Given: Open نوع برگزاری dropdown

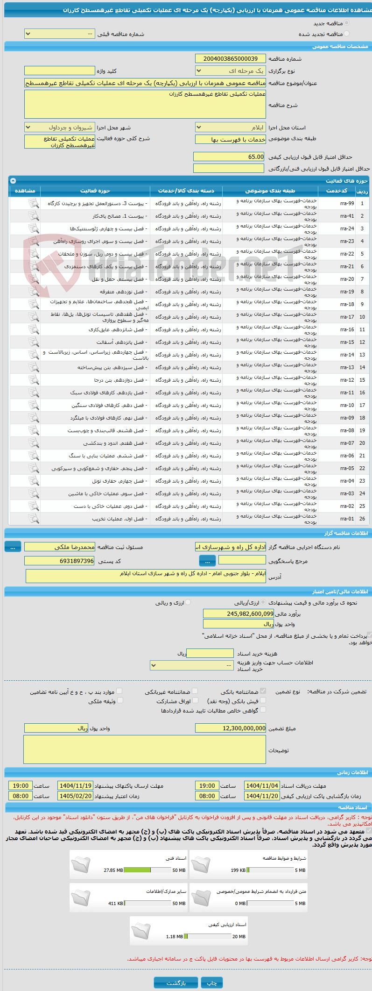Looking at the screenshot, I should [x=230, y=71].
